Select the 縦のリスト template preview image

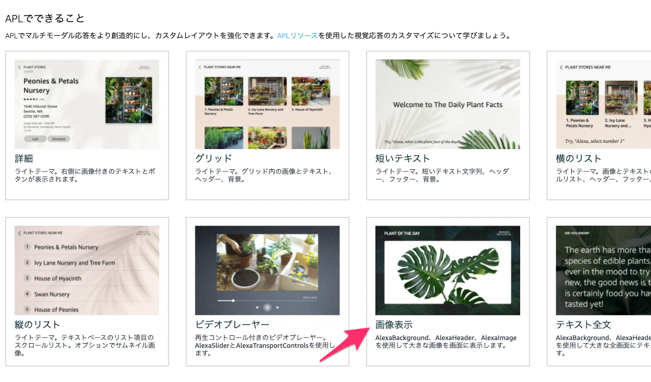coord(87,271)
